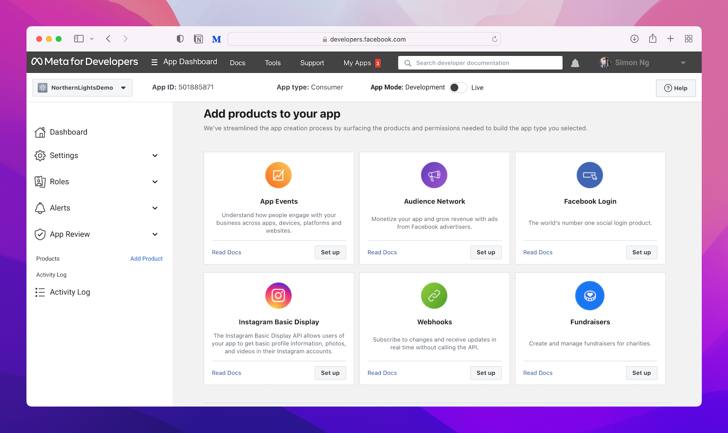Click the green Webhooks link icon
This screenshot has width=728, height=433.
click(x=434, y=295)
